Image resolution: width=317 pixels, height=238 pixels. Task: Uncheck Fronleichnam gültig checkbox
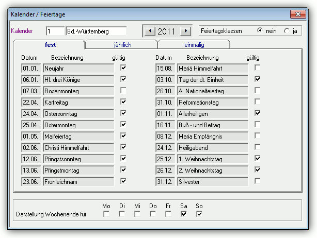(123, 181)
